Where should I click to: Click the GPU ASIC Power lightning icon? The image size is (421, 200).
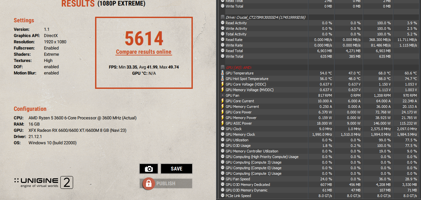point(223,123)
